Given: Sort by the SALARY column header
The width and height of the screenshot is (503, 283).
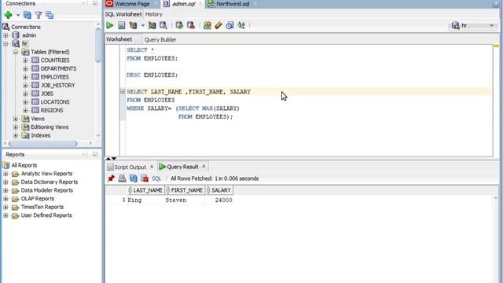Looking at the screenshot, I should [219, 190].
